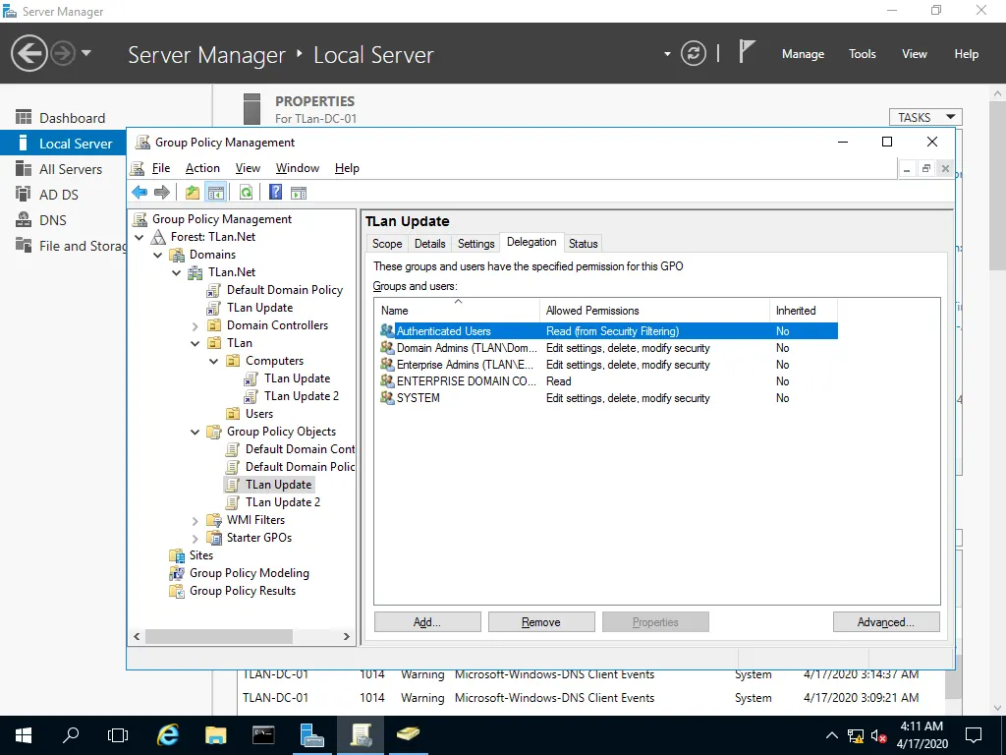The height and width of the screenshot is (755, 1006).
Task: Open the File menu in GPMC
Action: click(x=160, y=167)
